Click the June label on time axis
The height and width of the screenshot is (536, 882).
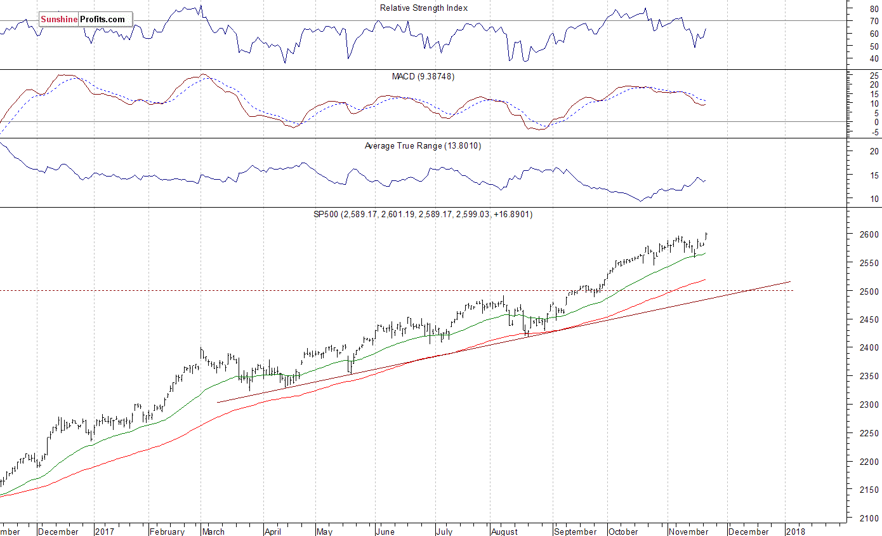point(385,532)
